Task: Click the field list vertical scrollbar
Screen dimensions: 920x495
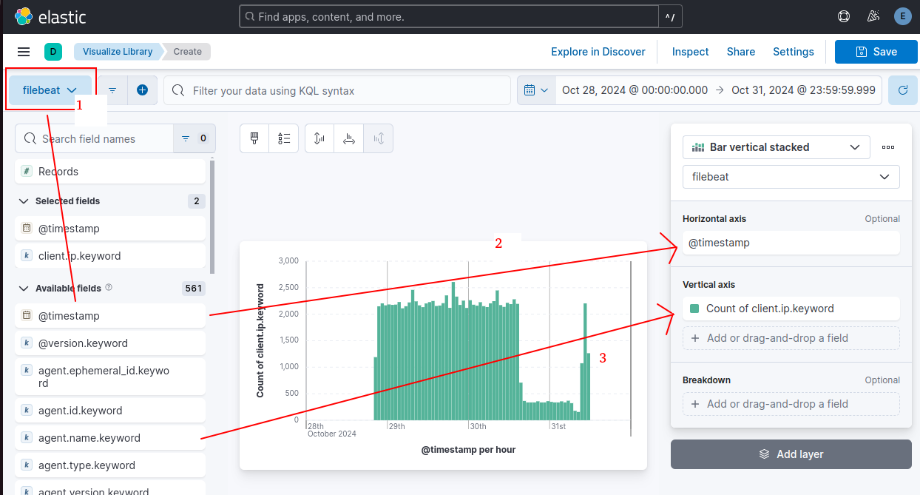Action: 213,217
